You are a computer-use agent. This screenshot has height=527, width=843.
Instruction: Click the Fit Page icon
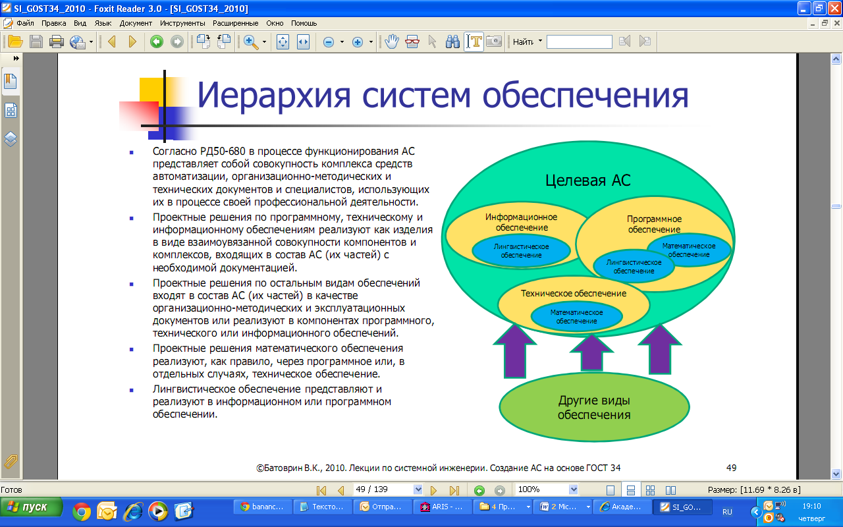point(283,42)
